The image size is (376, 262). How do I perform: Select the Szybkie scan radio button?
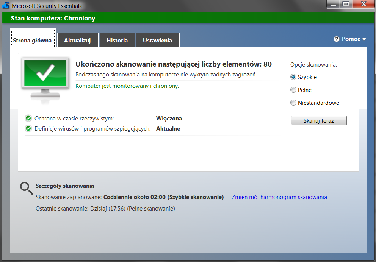coord(293,77)
